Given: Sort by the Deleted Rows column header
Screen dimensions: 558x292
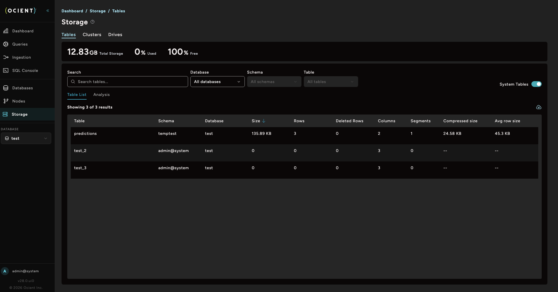Looking at the screenshot, I should click(349, 121).
